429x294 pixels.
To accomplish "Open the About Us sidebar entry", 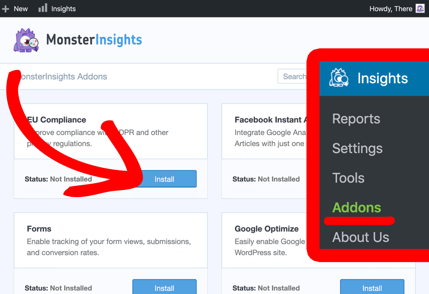I will point(360,237).
